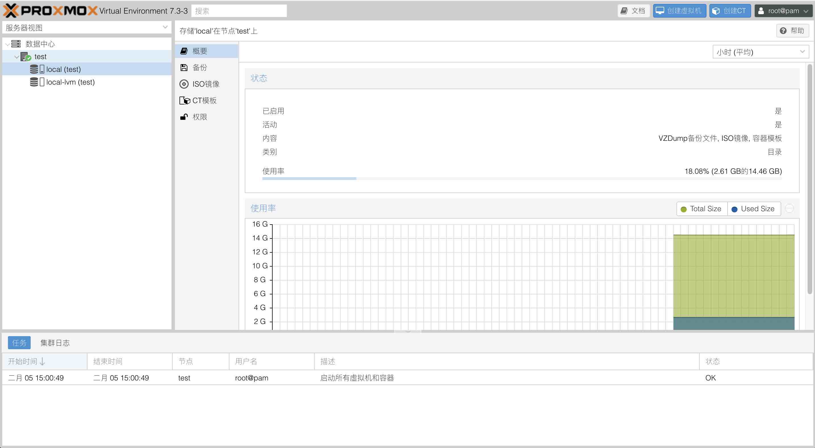Click the 使用率 usage progress bar
Screen dimensions: 815x448
pos(522,179)
